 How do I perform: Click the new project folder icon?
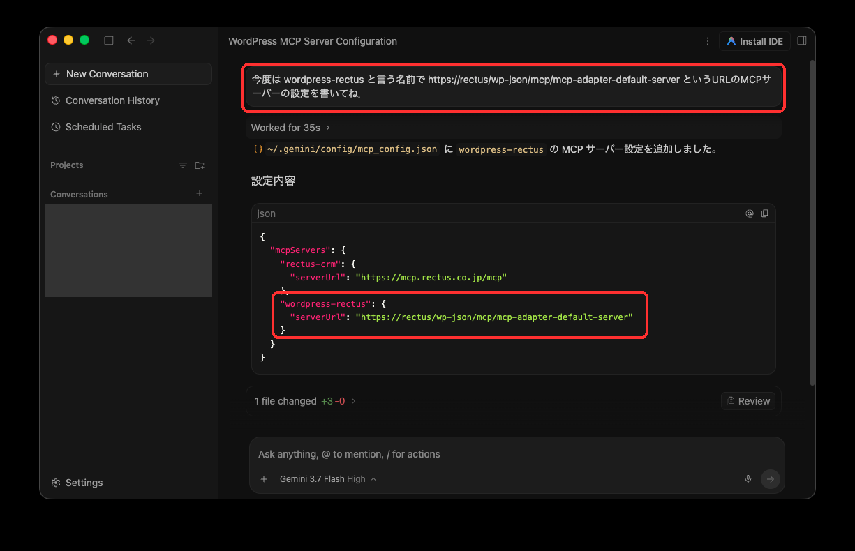[200, 165]
